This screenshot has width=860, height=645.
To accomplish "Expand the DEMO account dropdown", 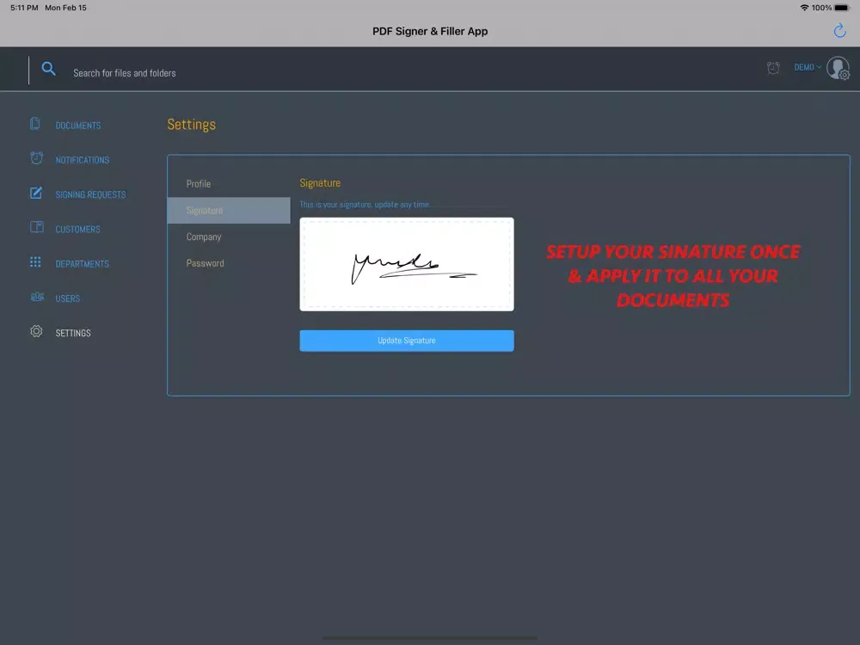I will [808, 67].
